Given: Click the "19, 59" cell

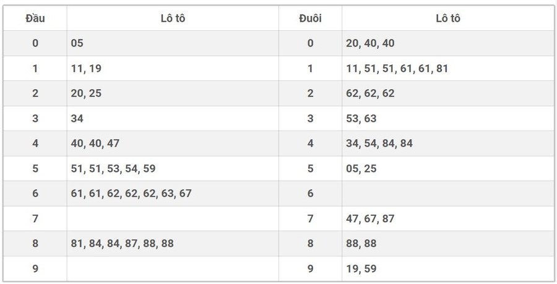Looking at the screenshot, I should [x=361, y=269].
